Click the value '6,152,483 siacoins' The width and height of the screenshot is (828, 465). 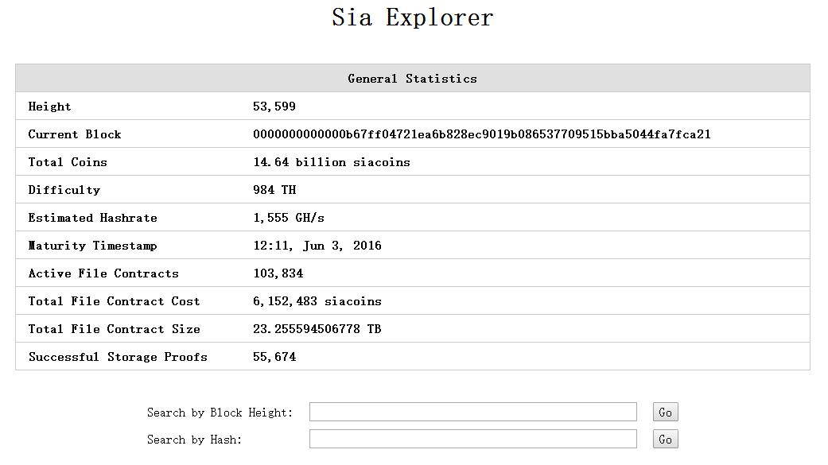pos(317,301)
